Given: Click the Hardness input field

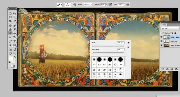Looking at the screenshot, I should pos(121,50).
